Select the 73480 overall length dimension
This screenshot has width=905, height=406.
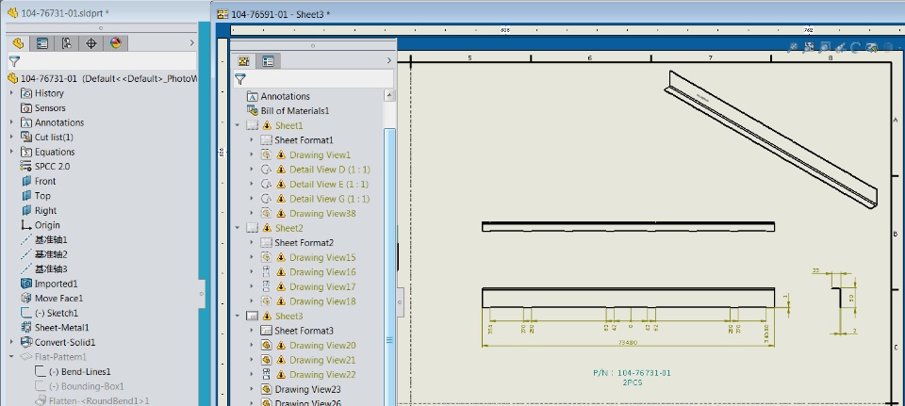tap(628, 342)
